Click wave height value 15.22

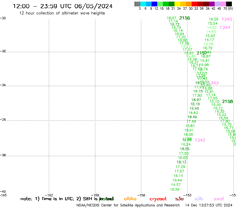(x=222, y=115)
